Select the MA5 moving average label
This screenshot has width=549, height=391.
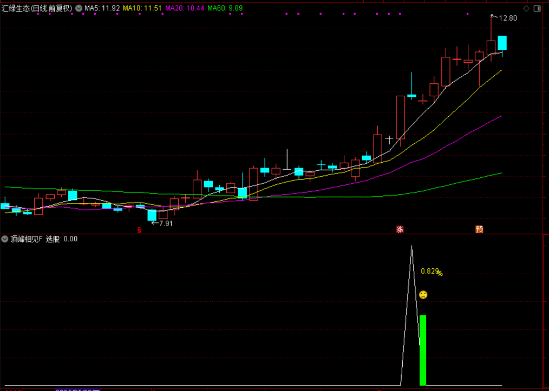(x=102, y=8)
